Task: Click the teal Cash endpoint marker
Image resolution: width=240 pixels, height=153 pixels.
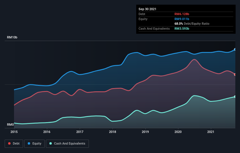Action: 235,97
